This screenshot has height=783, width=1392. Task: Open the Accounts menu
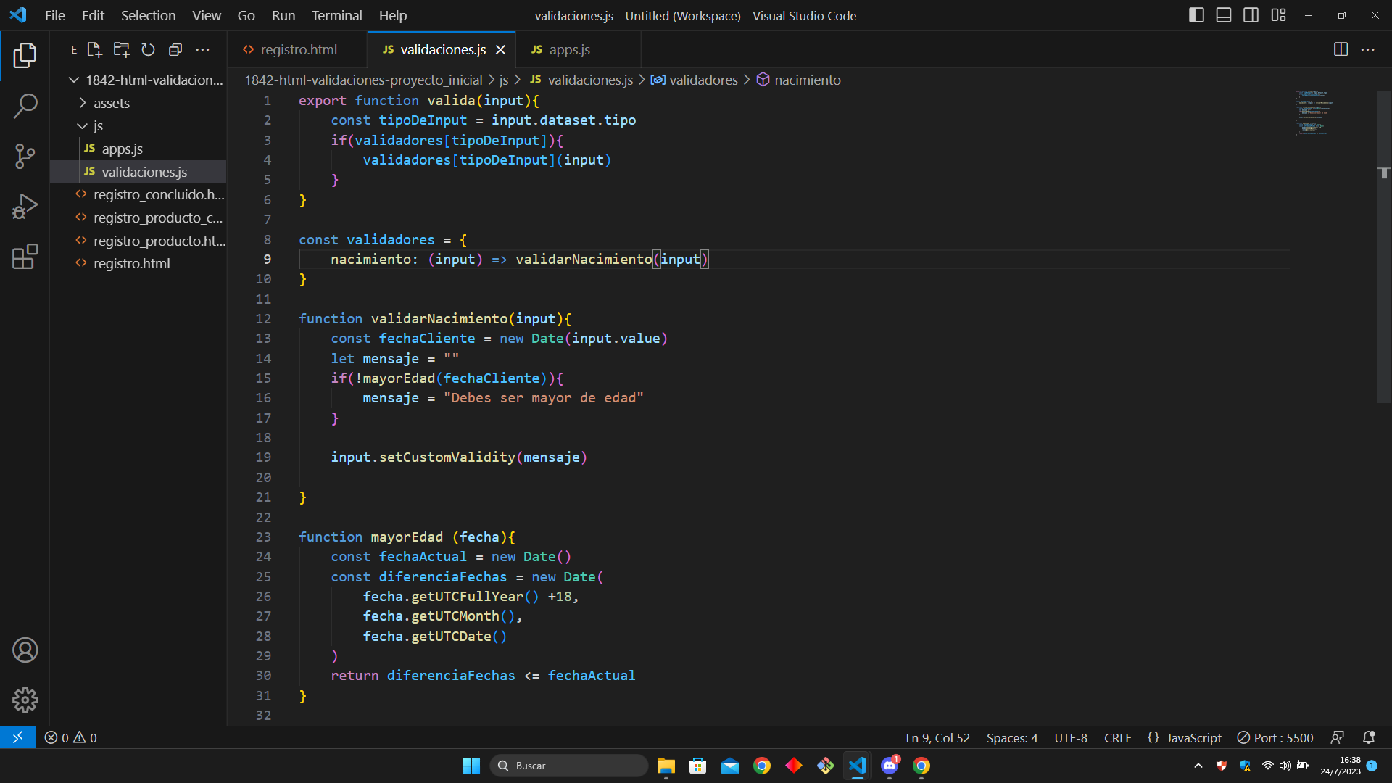tap(25, 650)
